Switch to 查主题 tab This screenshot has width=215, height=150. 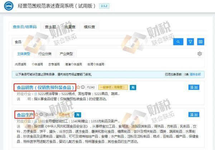[x=51, y=27]
